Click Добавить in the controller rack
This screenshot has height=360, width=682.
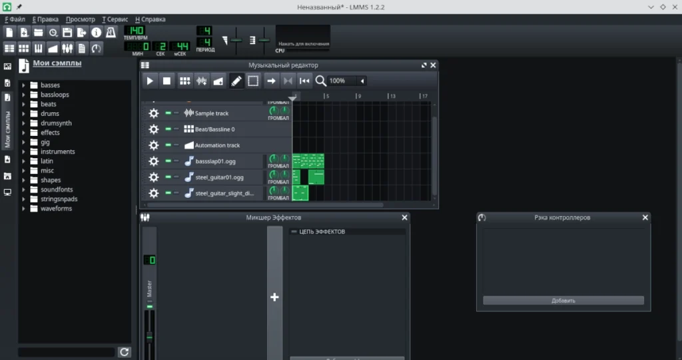click(563, 301)
